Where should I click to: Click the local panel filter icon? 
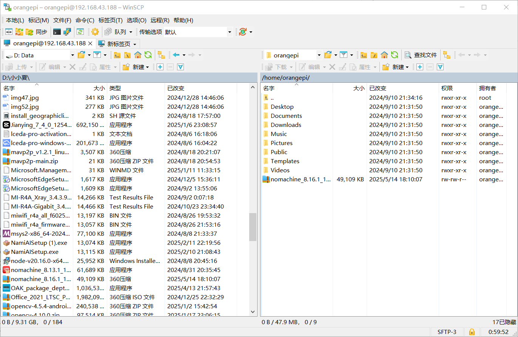[97, 55]
